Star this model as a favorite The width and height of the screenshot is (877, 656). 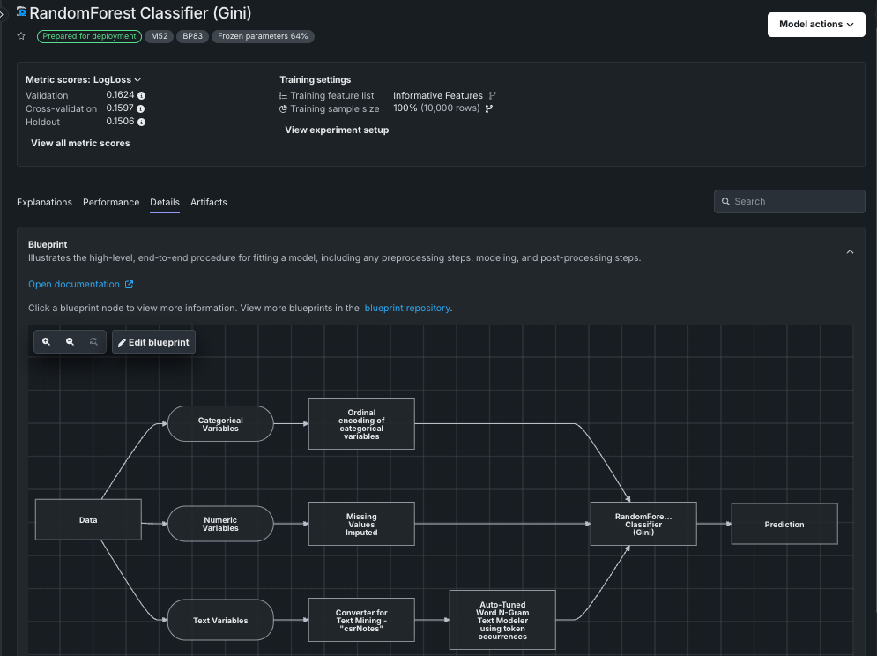pyautogui.click(x=21, y=36)
